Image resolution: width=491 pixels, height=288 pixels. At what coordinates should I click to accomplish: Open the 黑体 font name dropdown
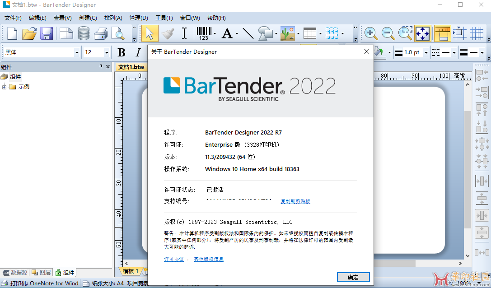click(x=76, y=53)
